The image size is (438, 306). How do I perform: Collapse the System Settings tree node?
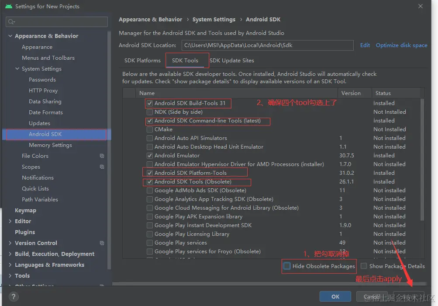(17, 68)
